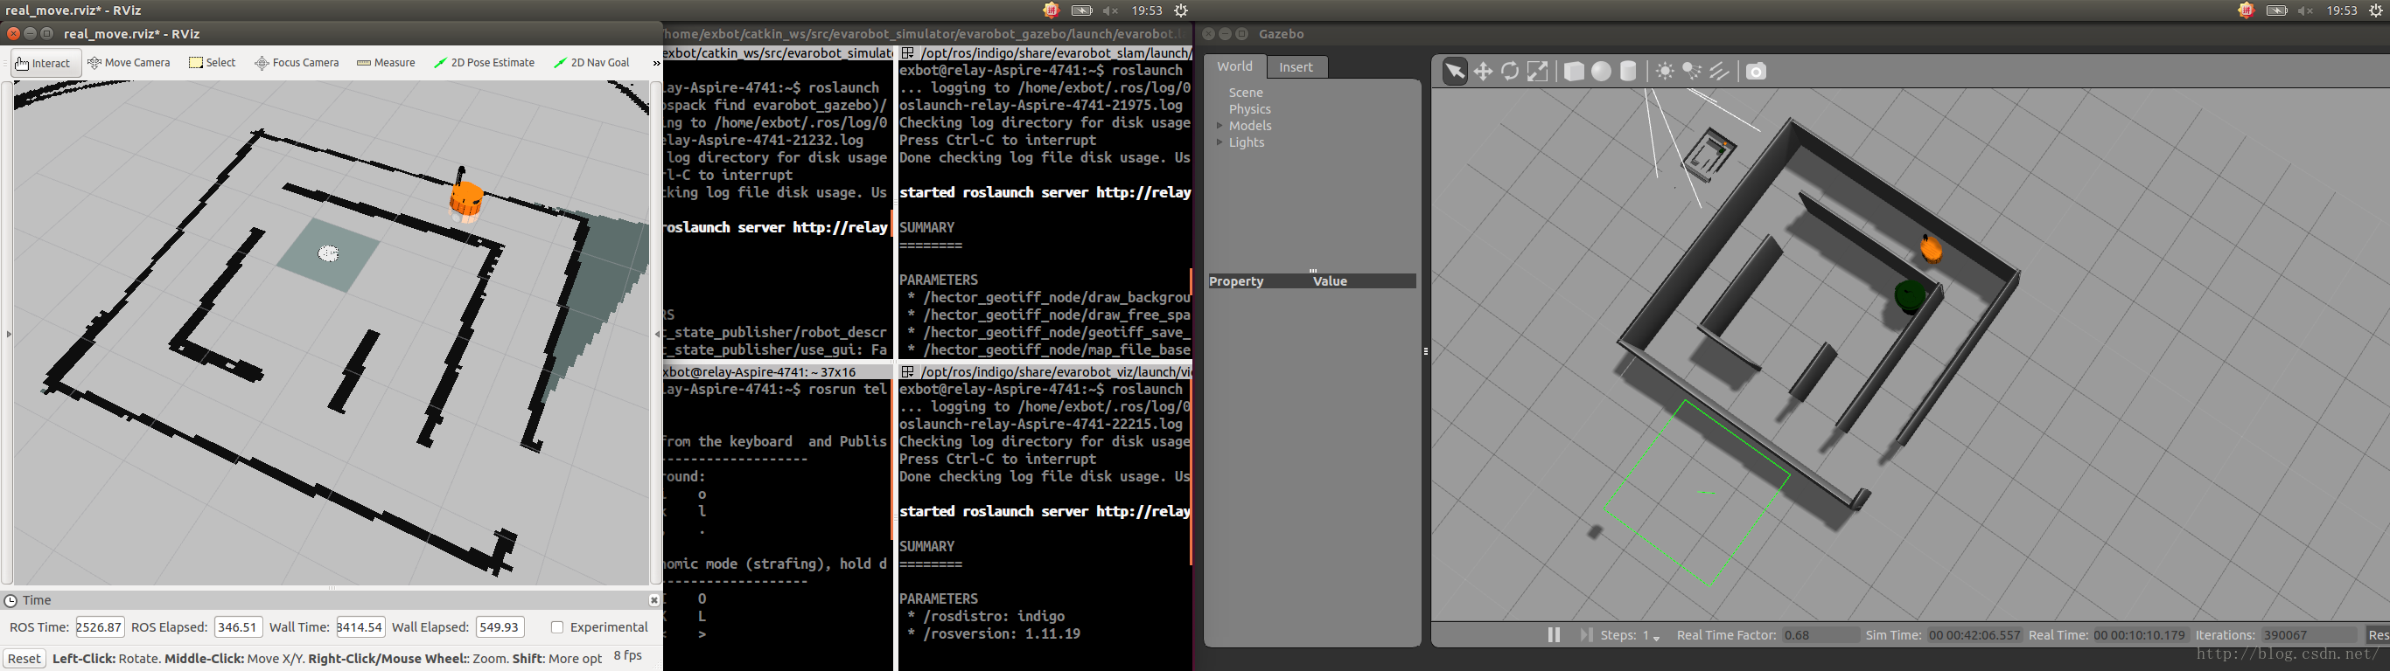Select the Gazebo scale mode tool
The width and height of the screenshot is (2390, 671).
point(1537,72)
